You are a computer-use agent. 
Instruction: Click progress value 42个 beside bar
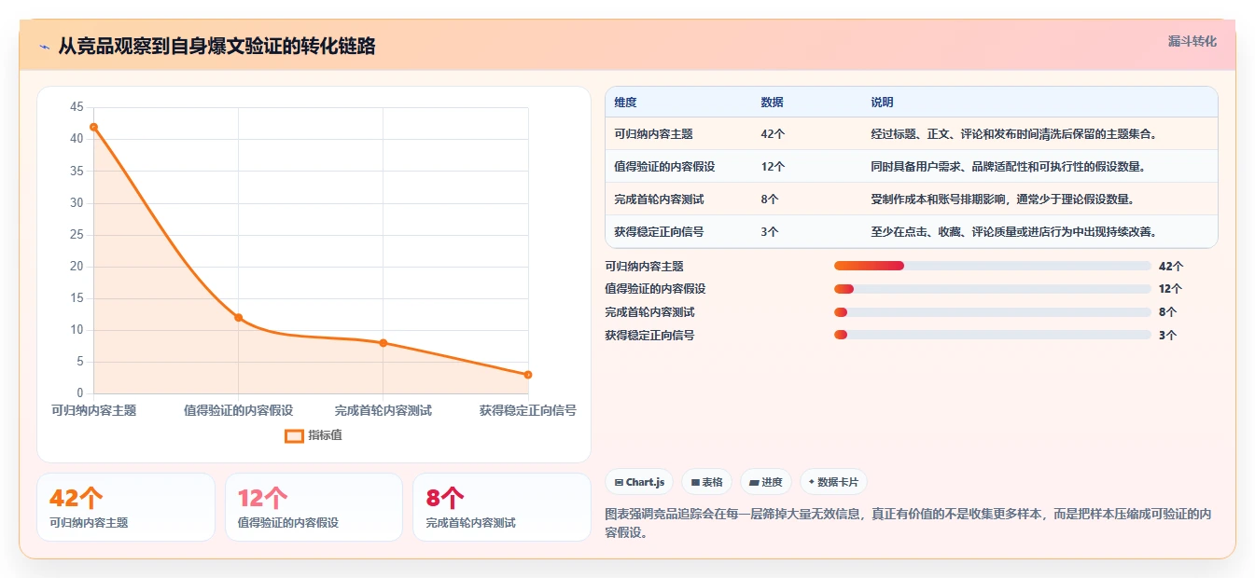[x=1170, y=266]
